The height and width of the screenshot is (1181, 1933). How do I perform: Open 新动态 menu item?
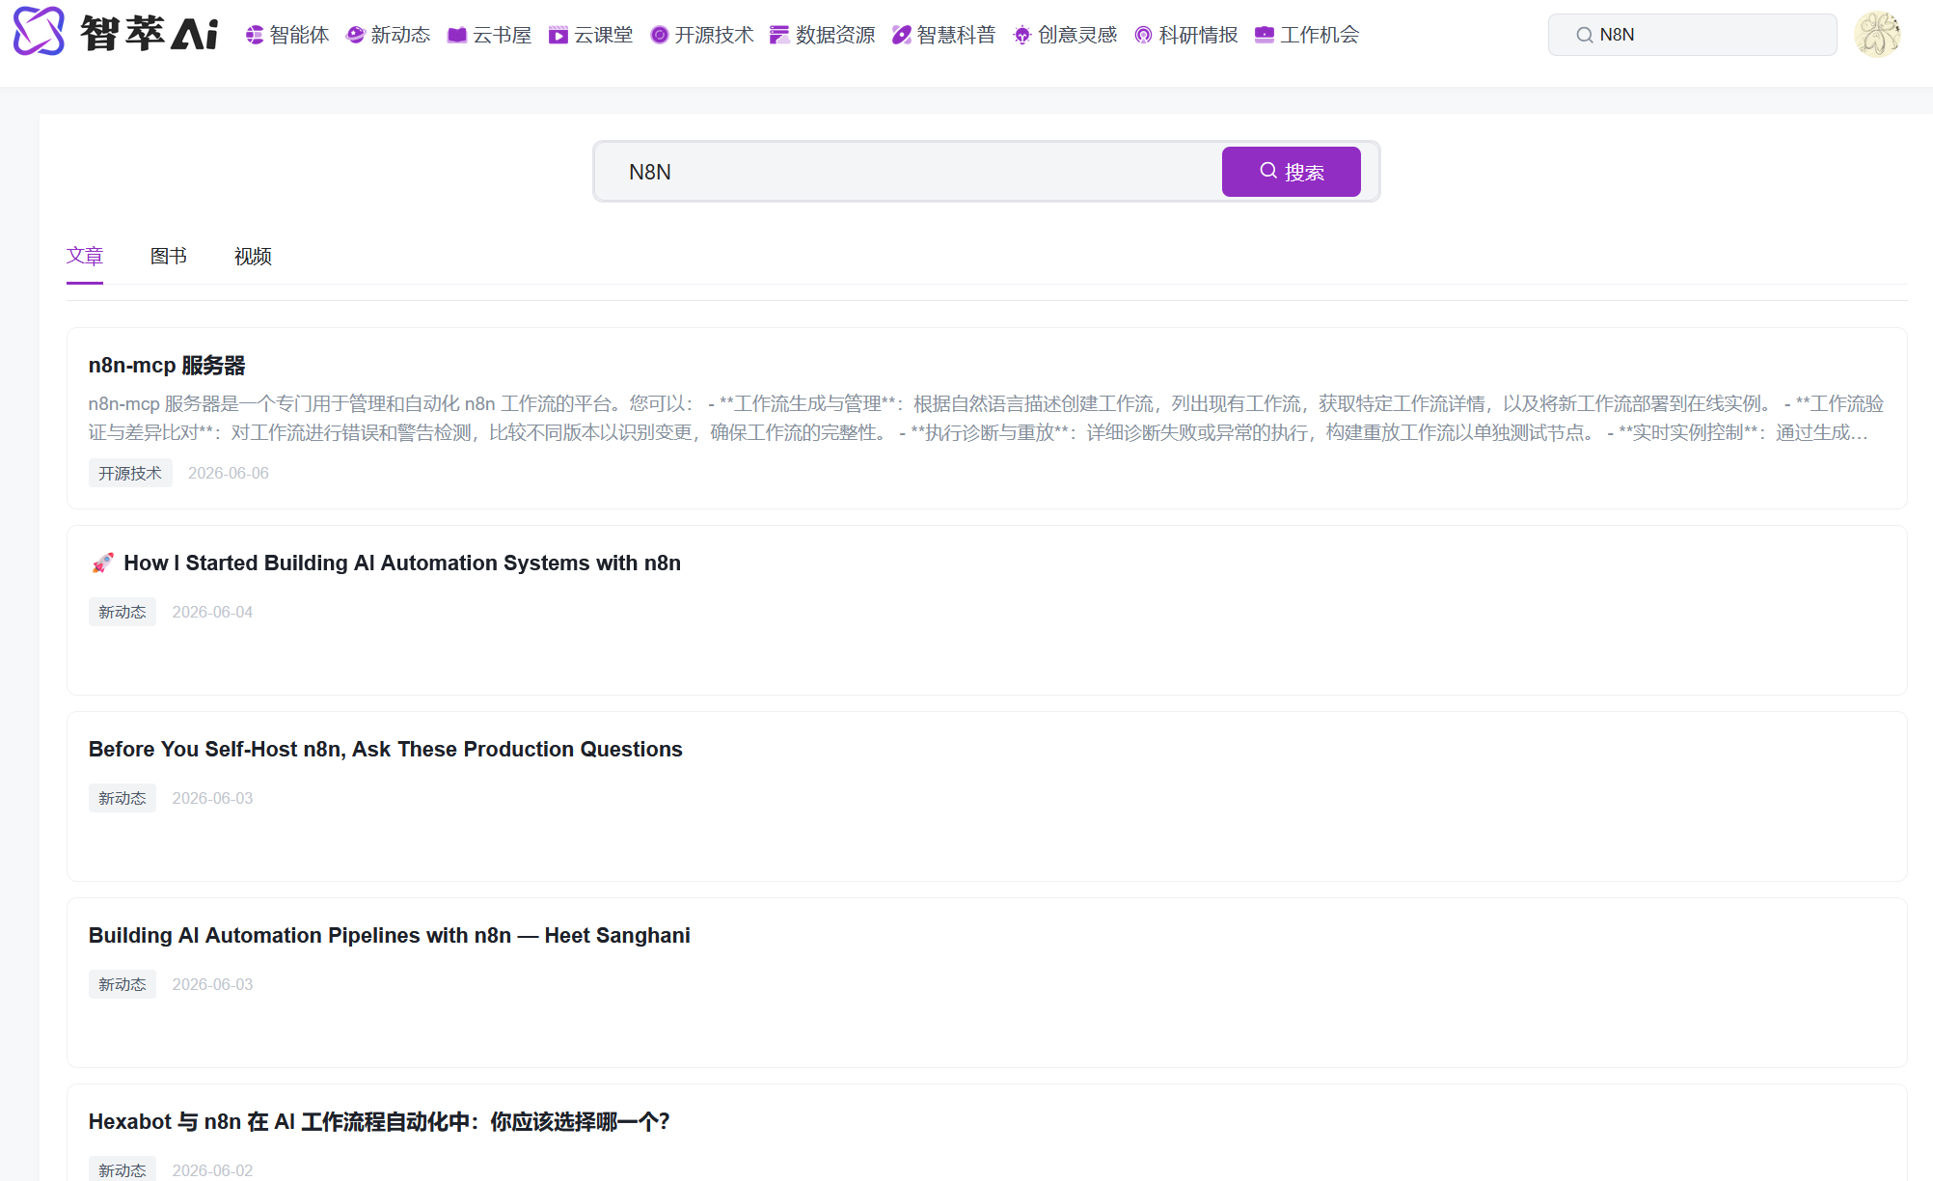(x=389, y=35)
